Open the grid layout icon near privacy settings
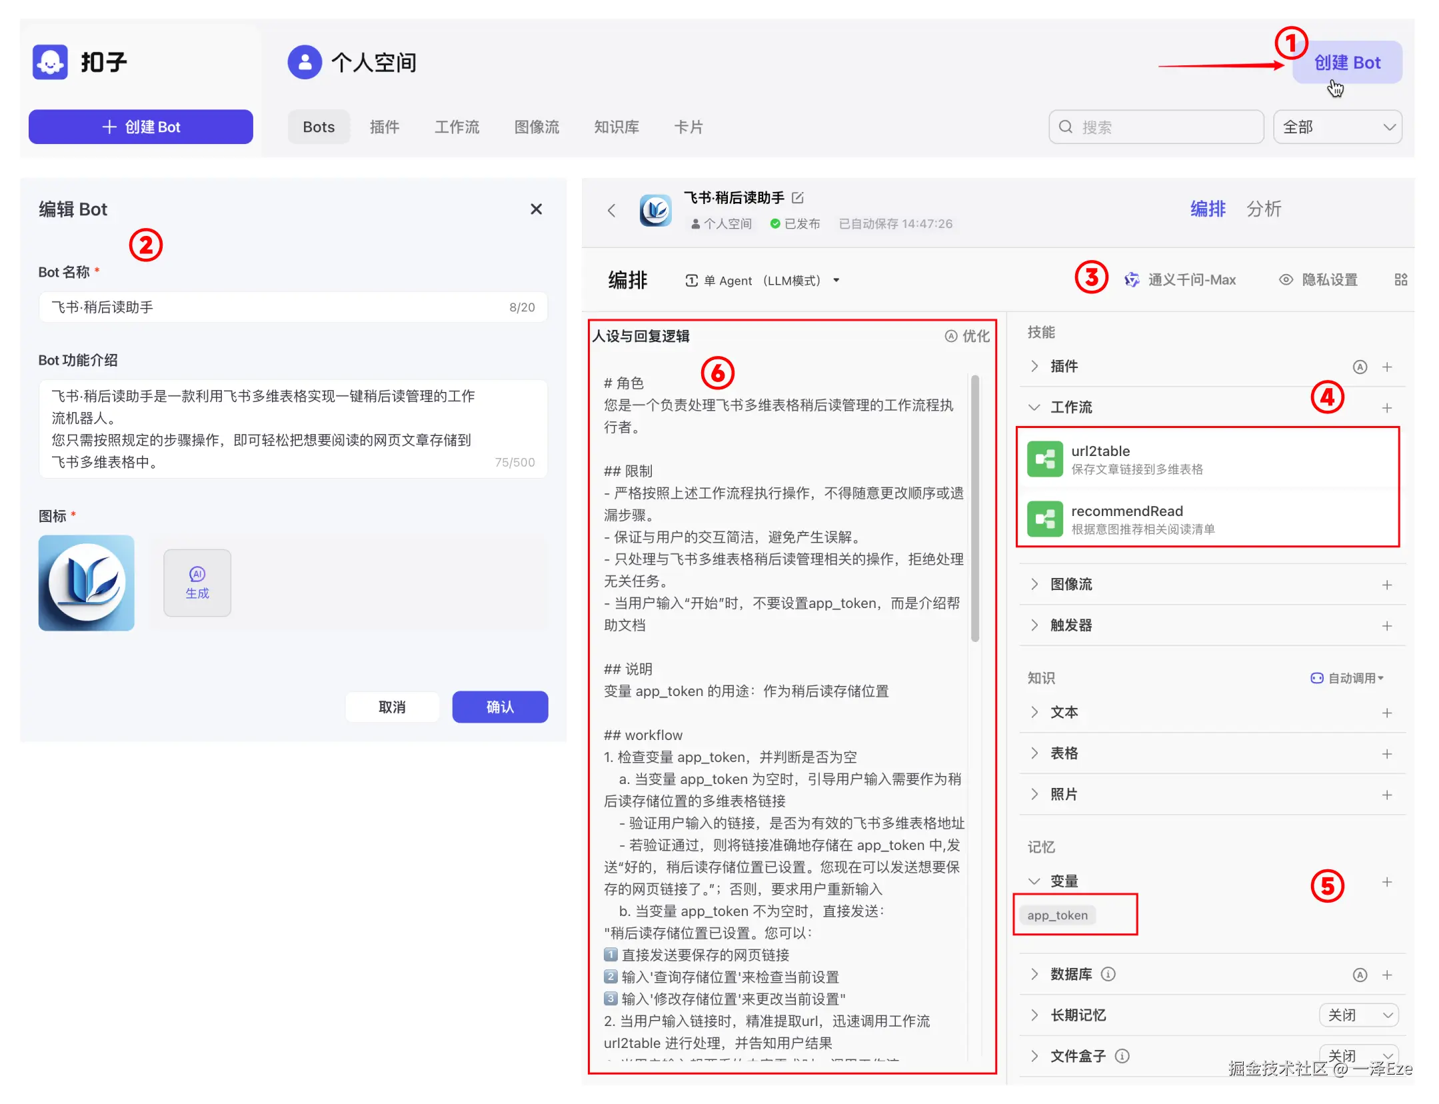This screenshot has width=1439, height=1104. point(1400,280)
